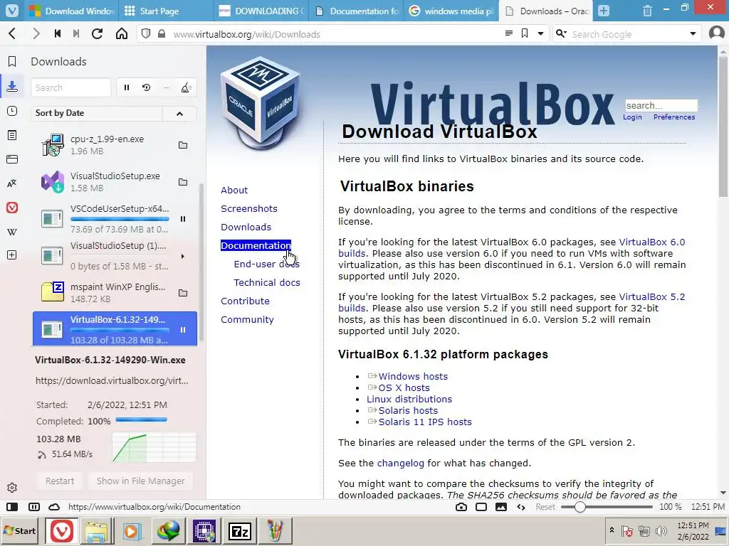This screenshot has width=729, height=546.
Task: Click the capture page camera icon
Action: [x=461, y=507]
